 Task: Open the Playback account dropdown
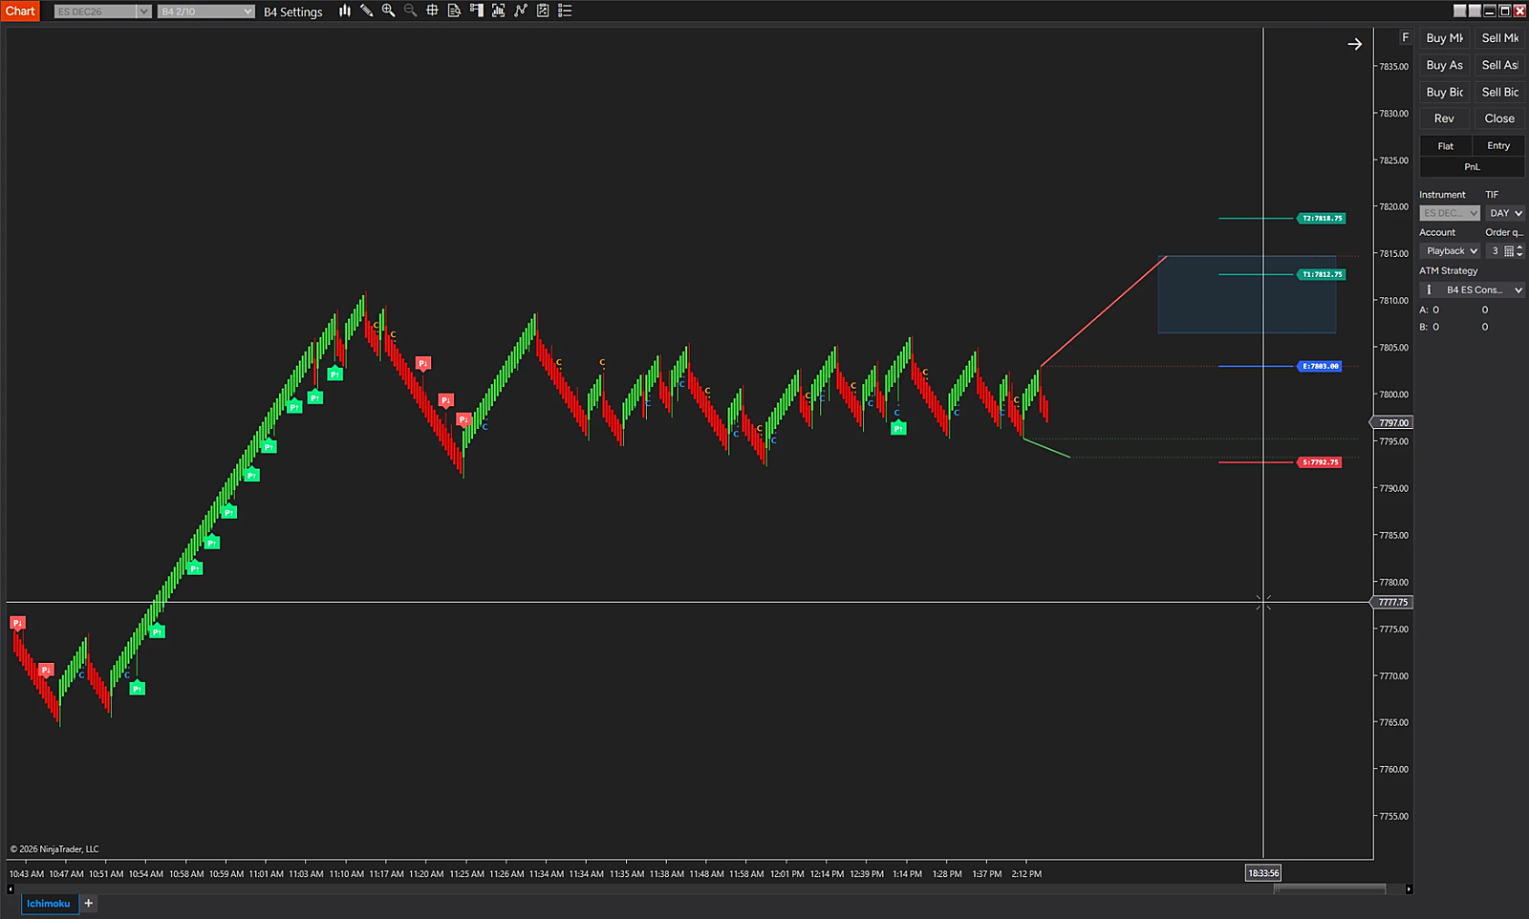click(x=1449, y=251)
